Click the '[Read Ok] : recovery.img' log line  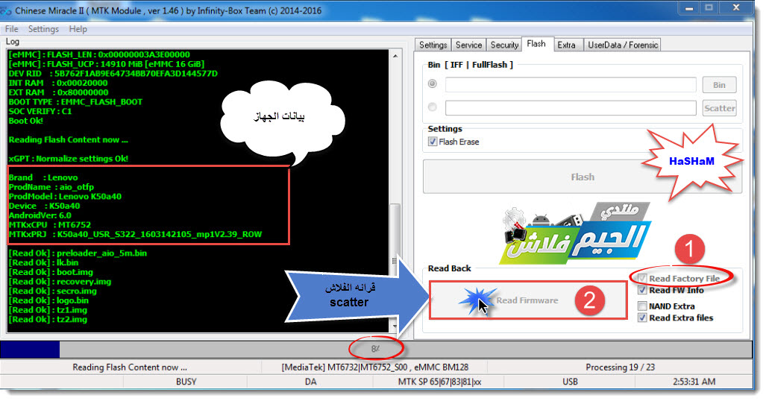(60, 282)
